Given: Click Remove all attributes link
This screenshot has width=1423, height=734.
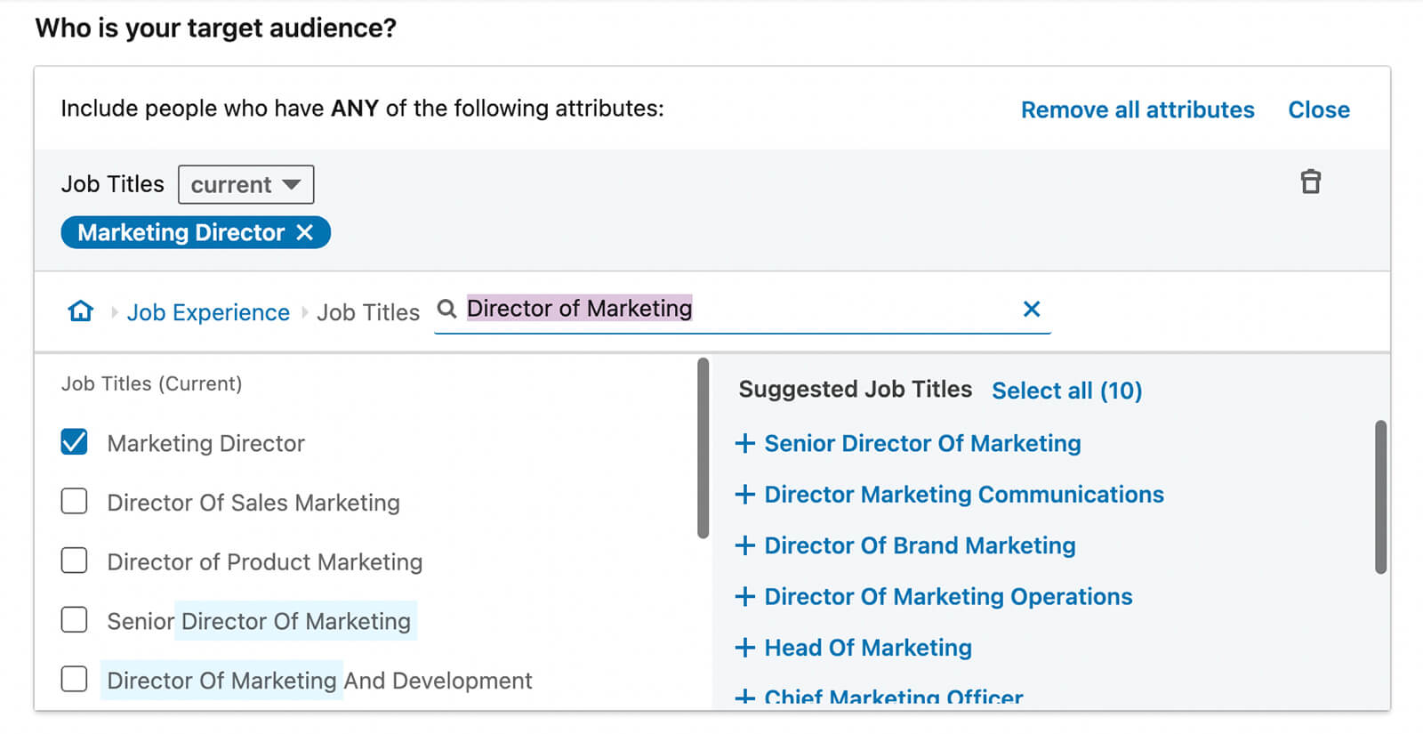Looking at the screenshot, I should pos(1137,109).
